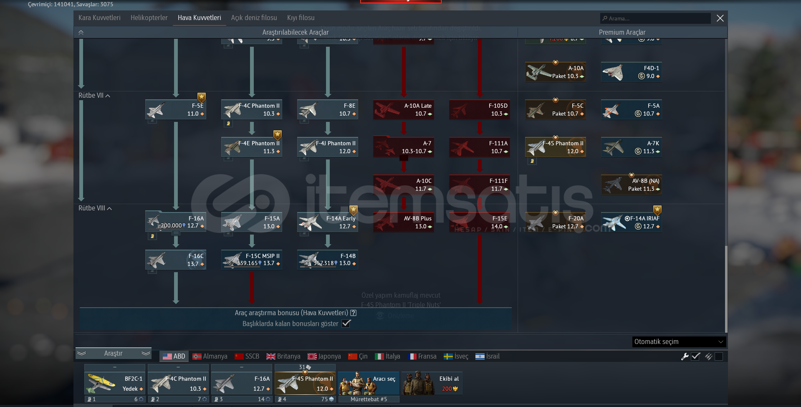
Task: Select Britanya nation tab
Action: pyautogui.click(x=283, y=356)
